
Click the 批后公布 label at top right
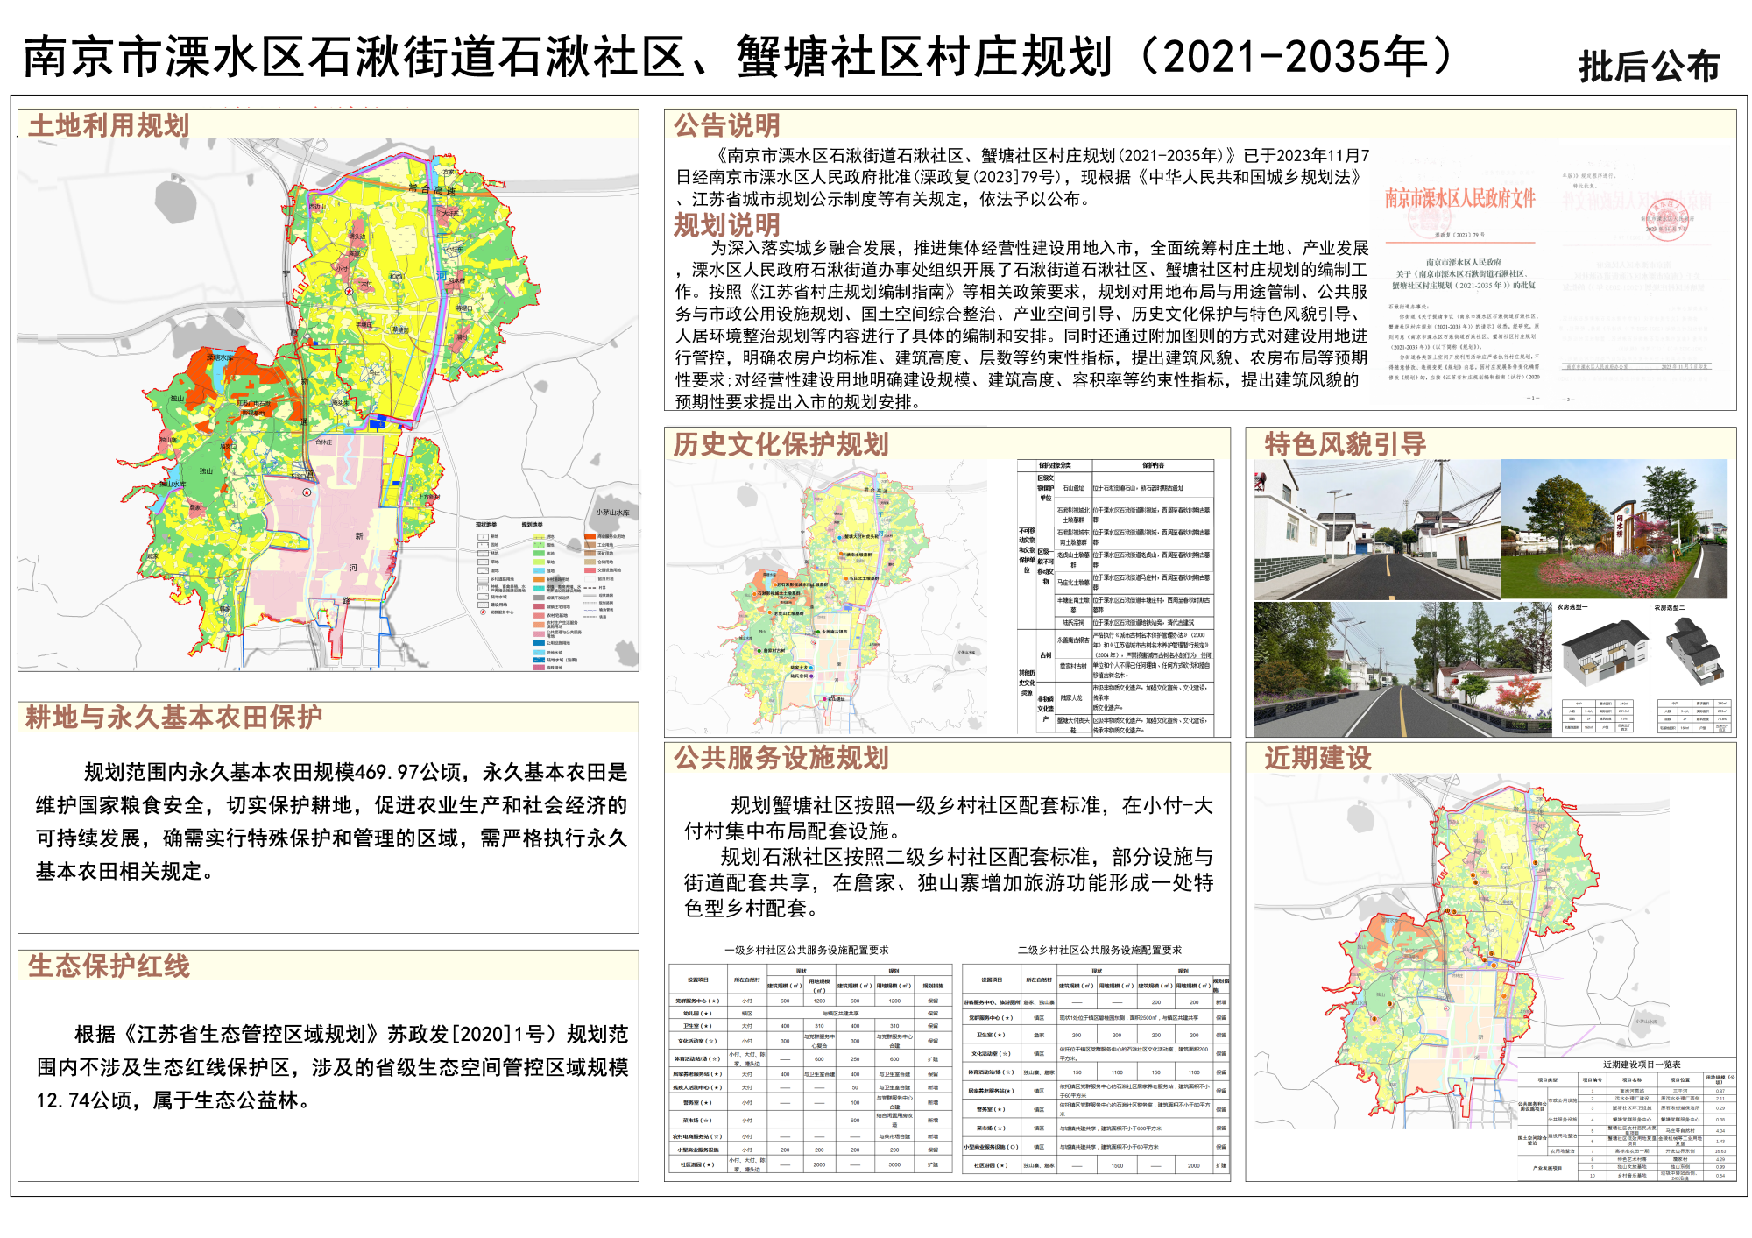pyautogui.click(x=1649, y=67)
